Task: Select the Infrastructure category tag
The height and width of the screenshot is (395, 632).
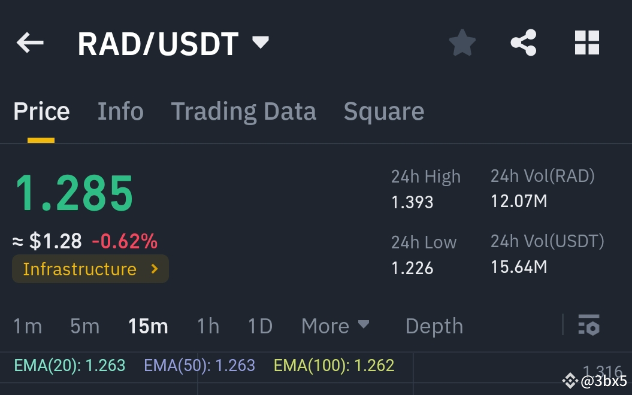Action: (x=81, y=269)
